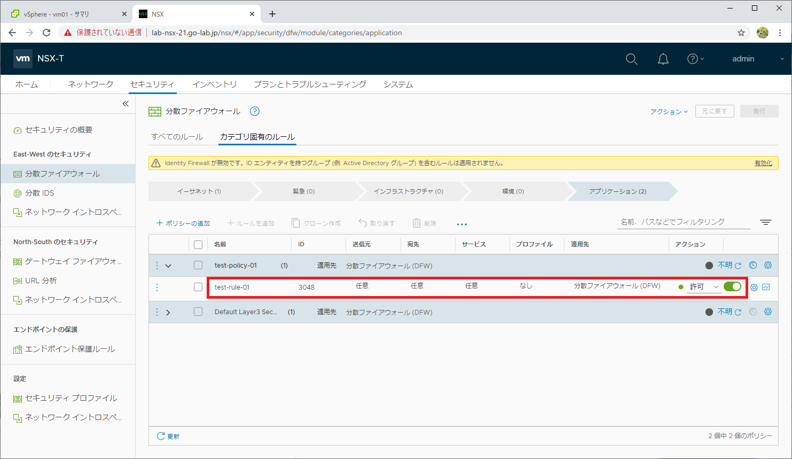Open Chrome's three-dot menu
Image resolution: width=792 pixels, height=459 pixels.
780,33
